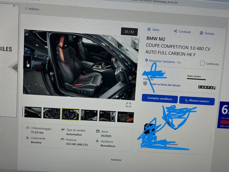Open the CARFAX logo link
This screenshot has width=229, height=172.
tap(207, 87)
